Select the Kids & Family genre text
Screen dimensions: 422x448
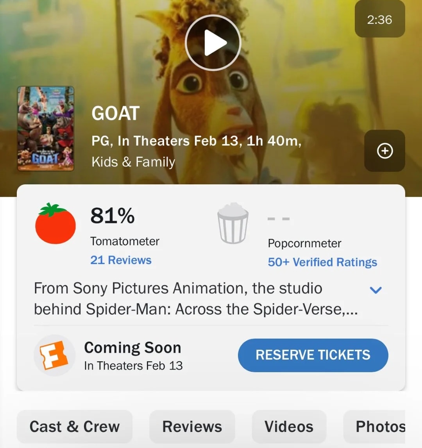point(133,162)
